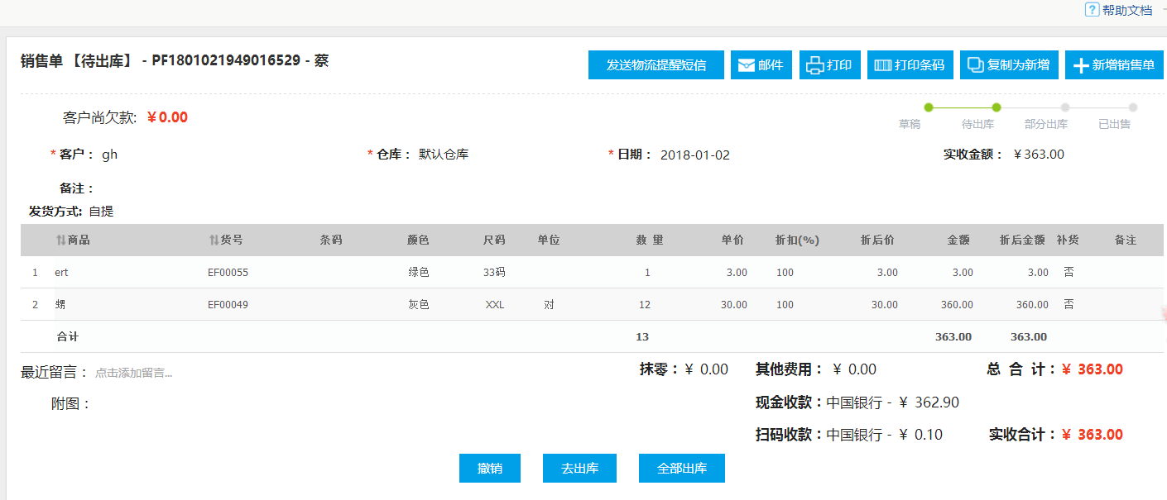
Task: Click the 33码 size cell
Action: click(494, 272)
